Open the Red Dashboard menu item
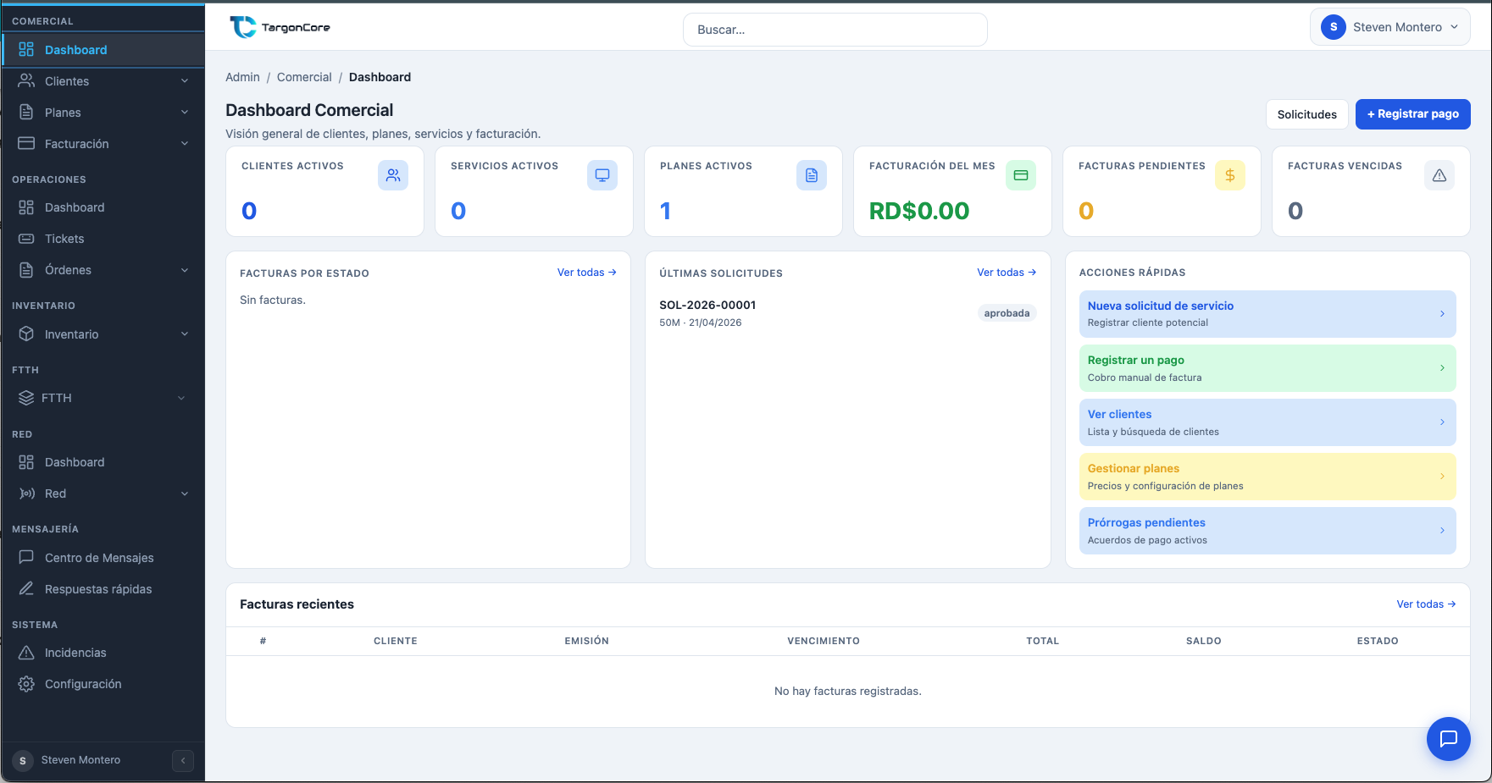1492x783 pixels. coord(103,462)
